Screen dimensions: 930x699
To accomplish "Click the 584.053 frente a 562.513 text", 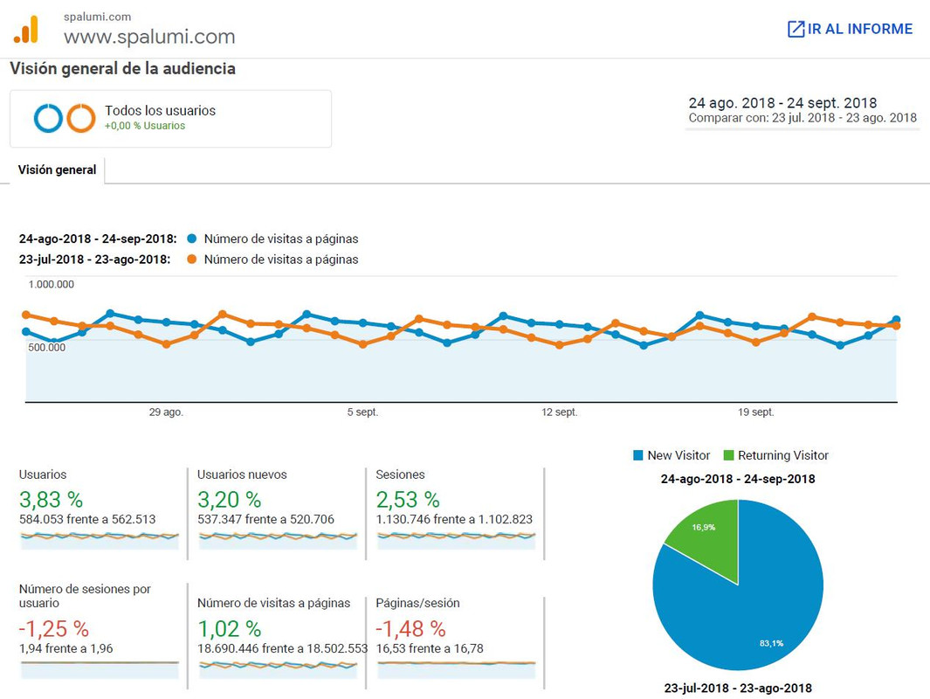I will tap(87, 519).
